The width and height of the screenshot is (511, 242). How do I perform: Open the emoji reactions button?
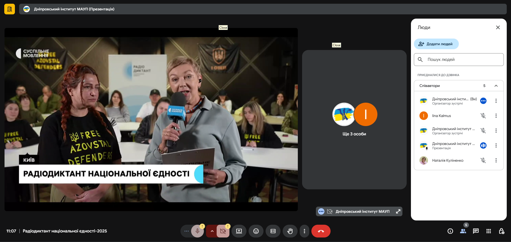[256, 231]
